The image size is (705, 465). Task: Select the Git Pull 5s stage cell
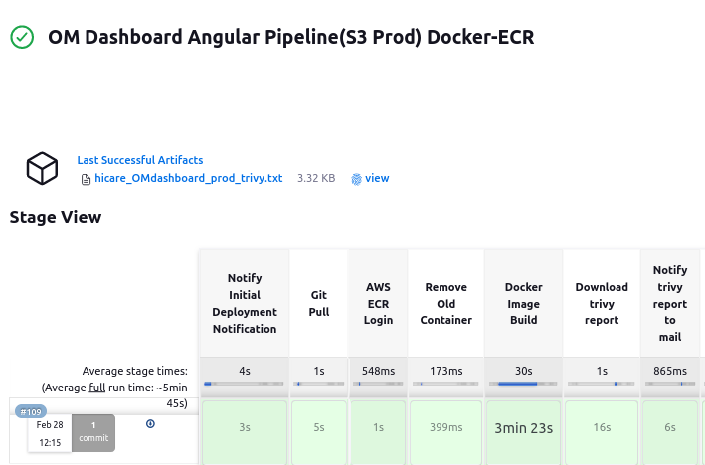pyautogui.click(x=319, y=428)
